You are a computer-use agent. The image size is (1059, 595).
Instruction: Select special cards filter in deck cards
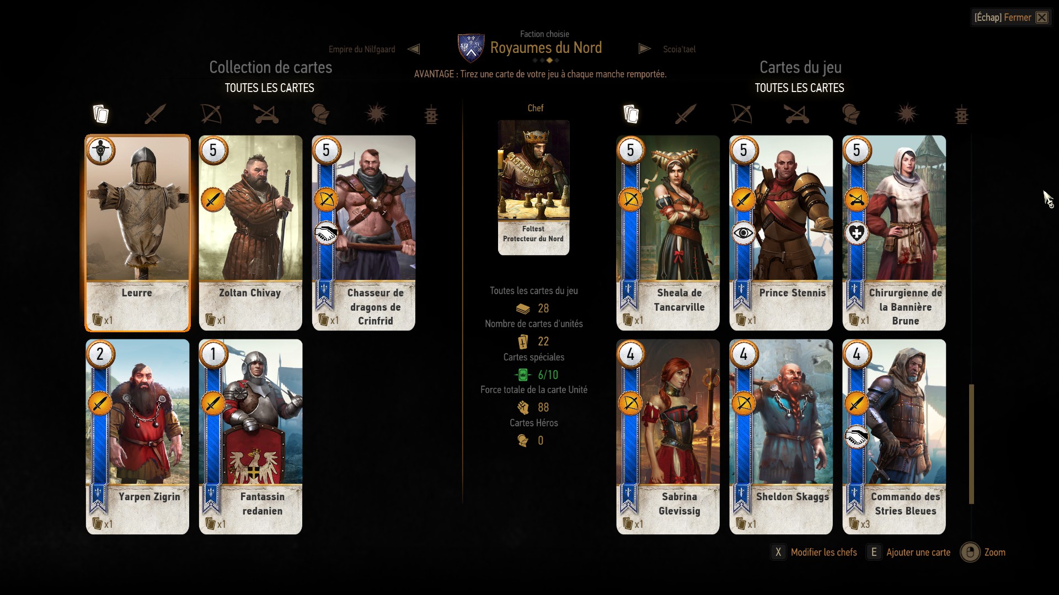(x=961, y=115)
